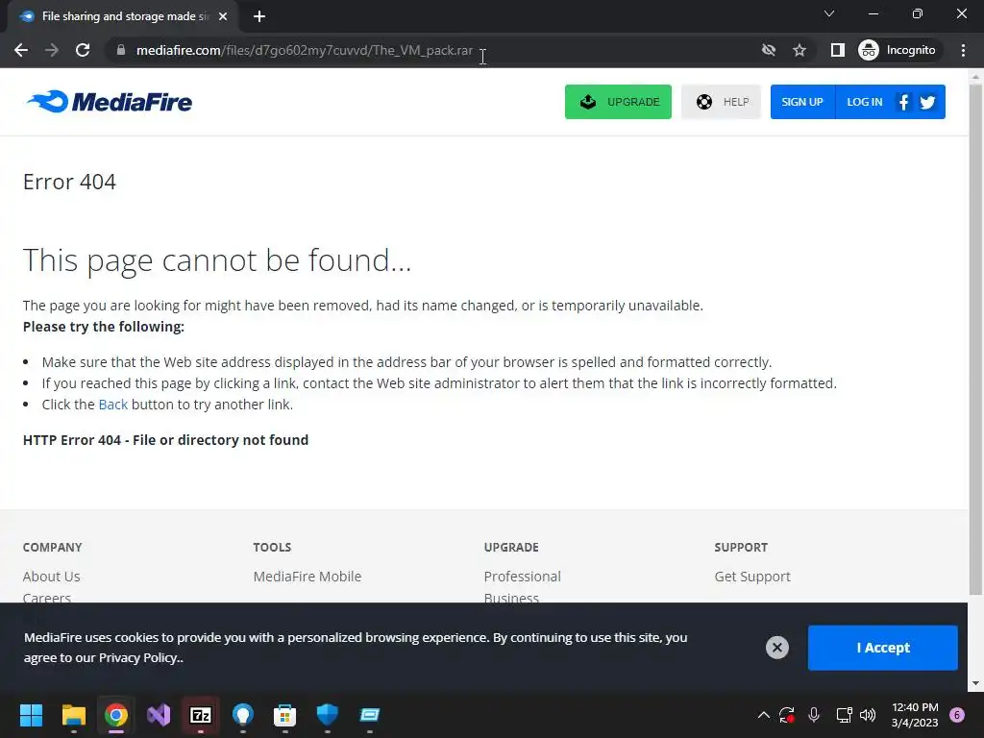This screenshot has height=738, width=984.
Task: Open the Get Support link
Action: click(752, 577)
